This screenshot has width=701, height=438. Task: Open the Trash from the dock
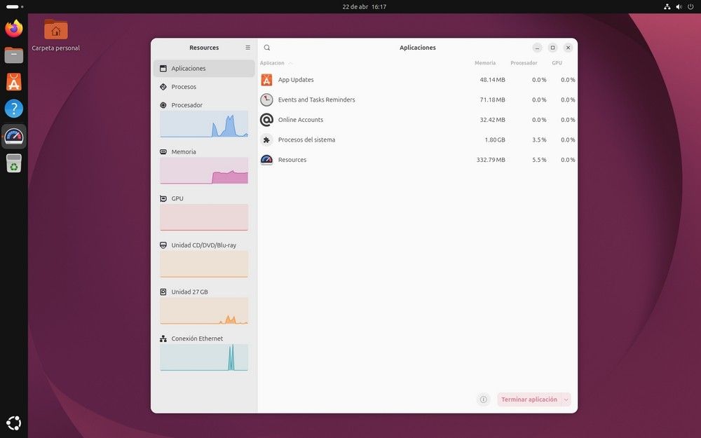coord(14,163)
